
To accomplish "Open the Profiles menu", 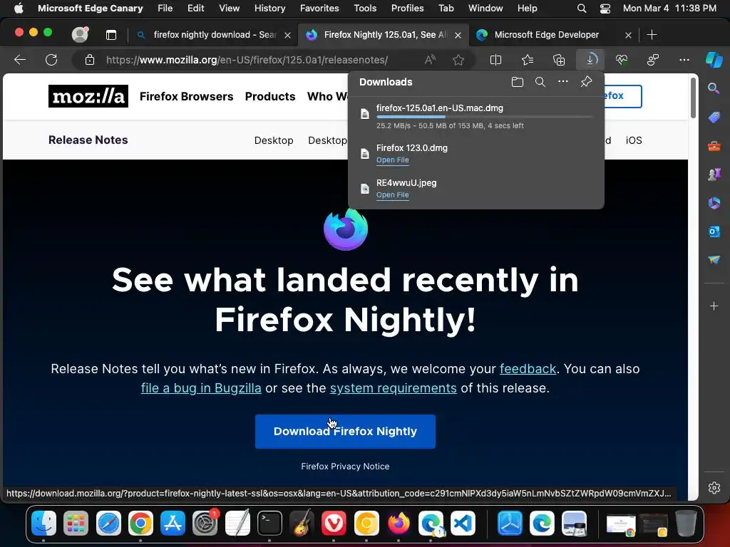I will click(407, 9).
